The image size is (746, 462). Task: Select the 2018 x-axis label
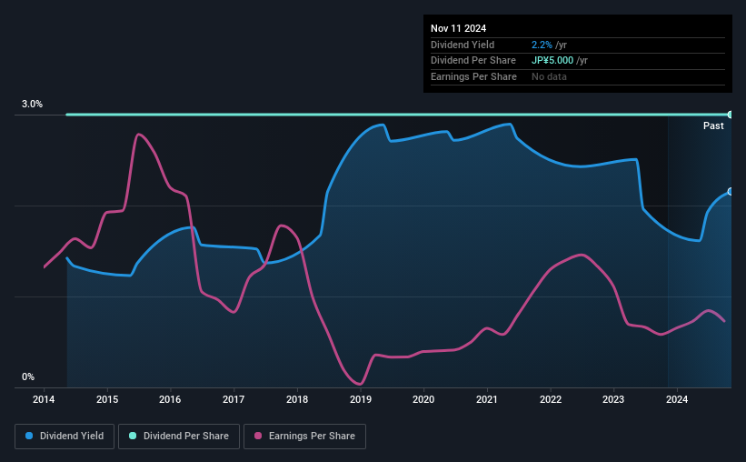[297, 399]
